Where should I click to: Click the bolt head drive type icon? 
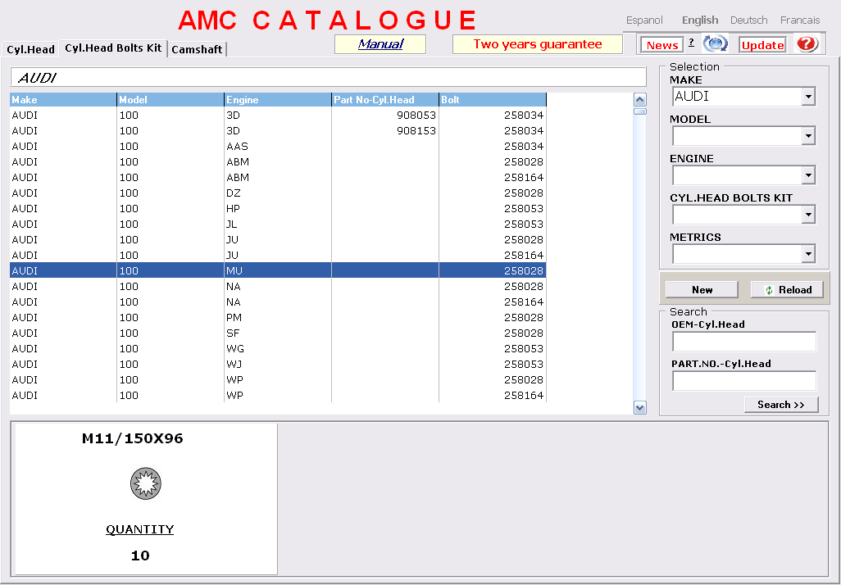click(x=146, y=483)
